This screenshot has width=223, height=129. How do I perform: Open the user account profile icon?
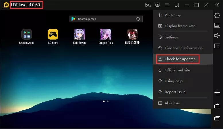pyautogui.click(x=158, y=5)
